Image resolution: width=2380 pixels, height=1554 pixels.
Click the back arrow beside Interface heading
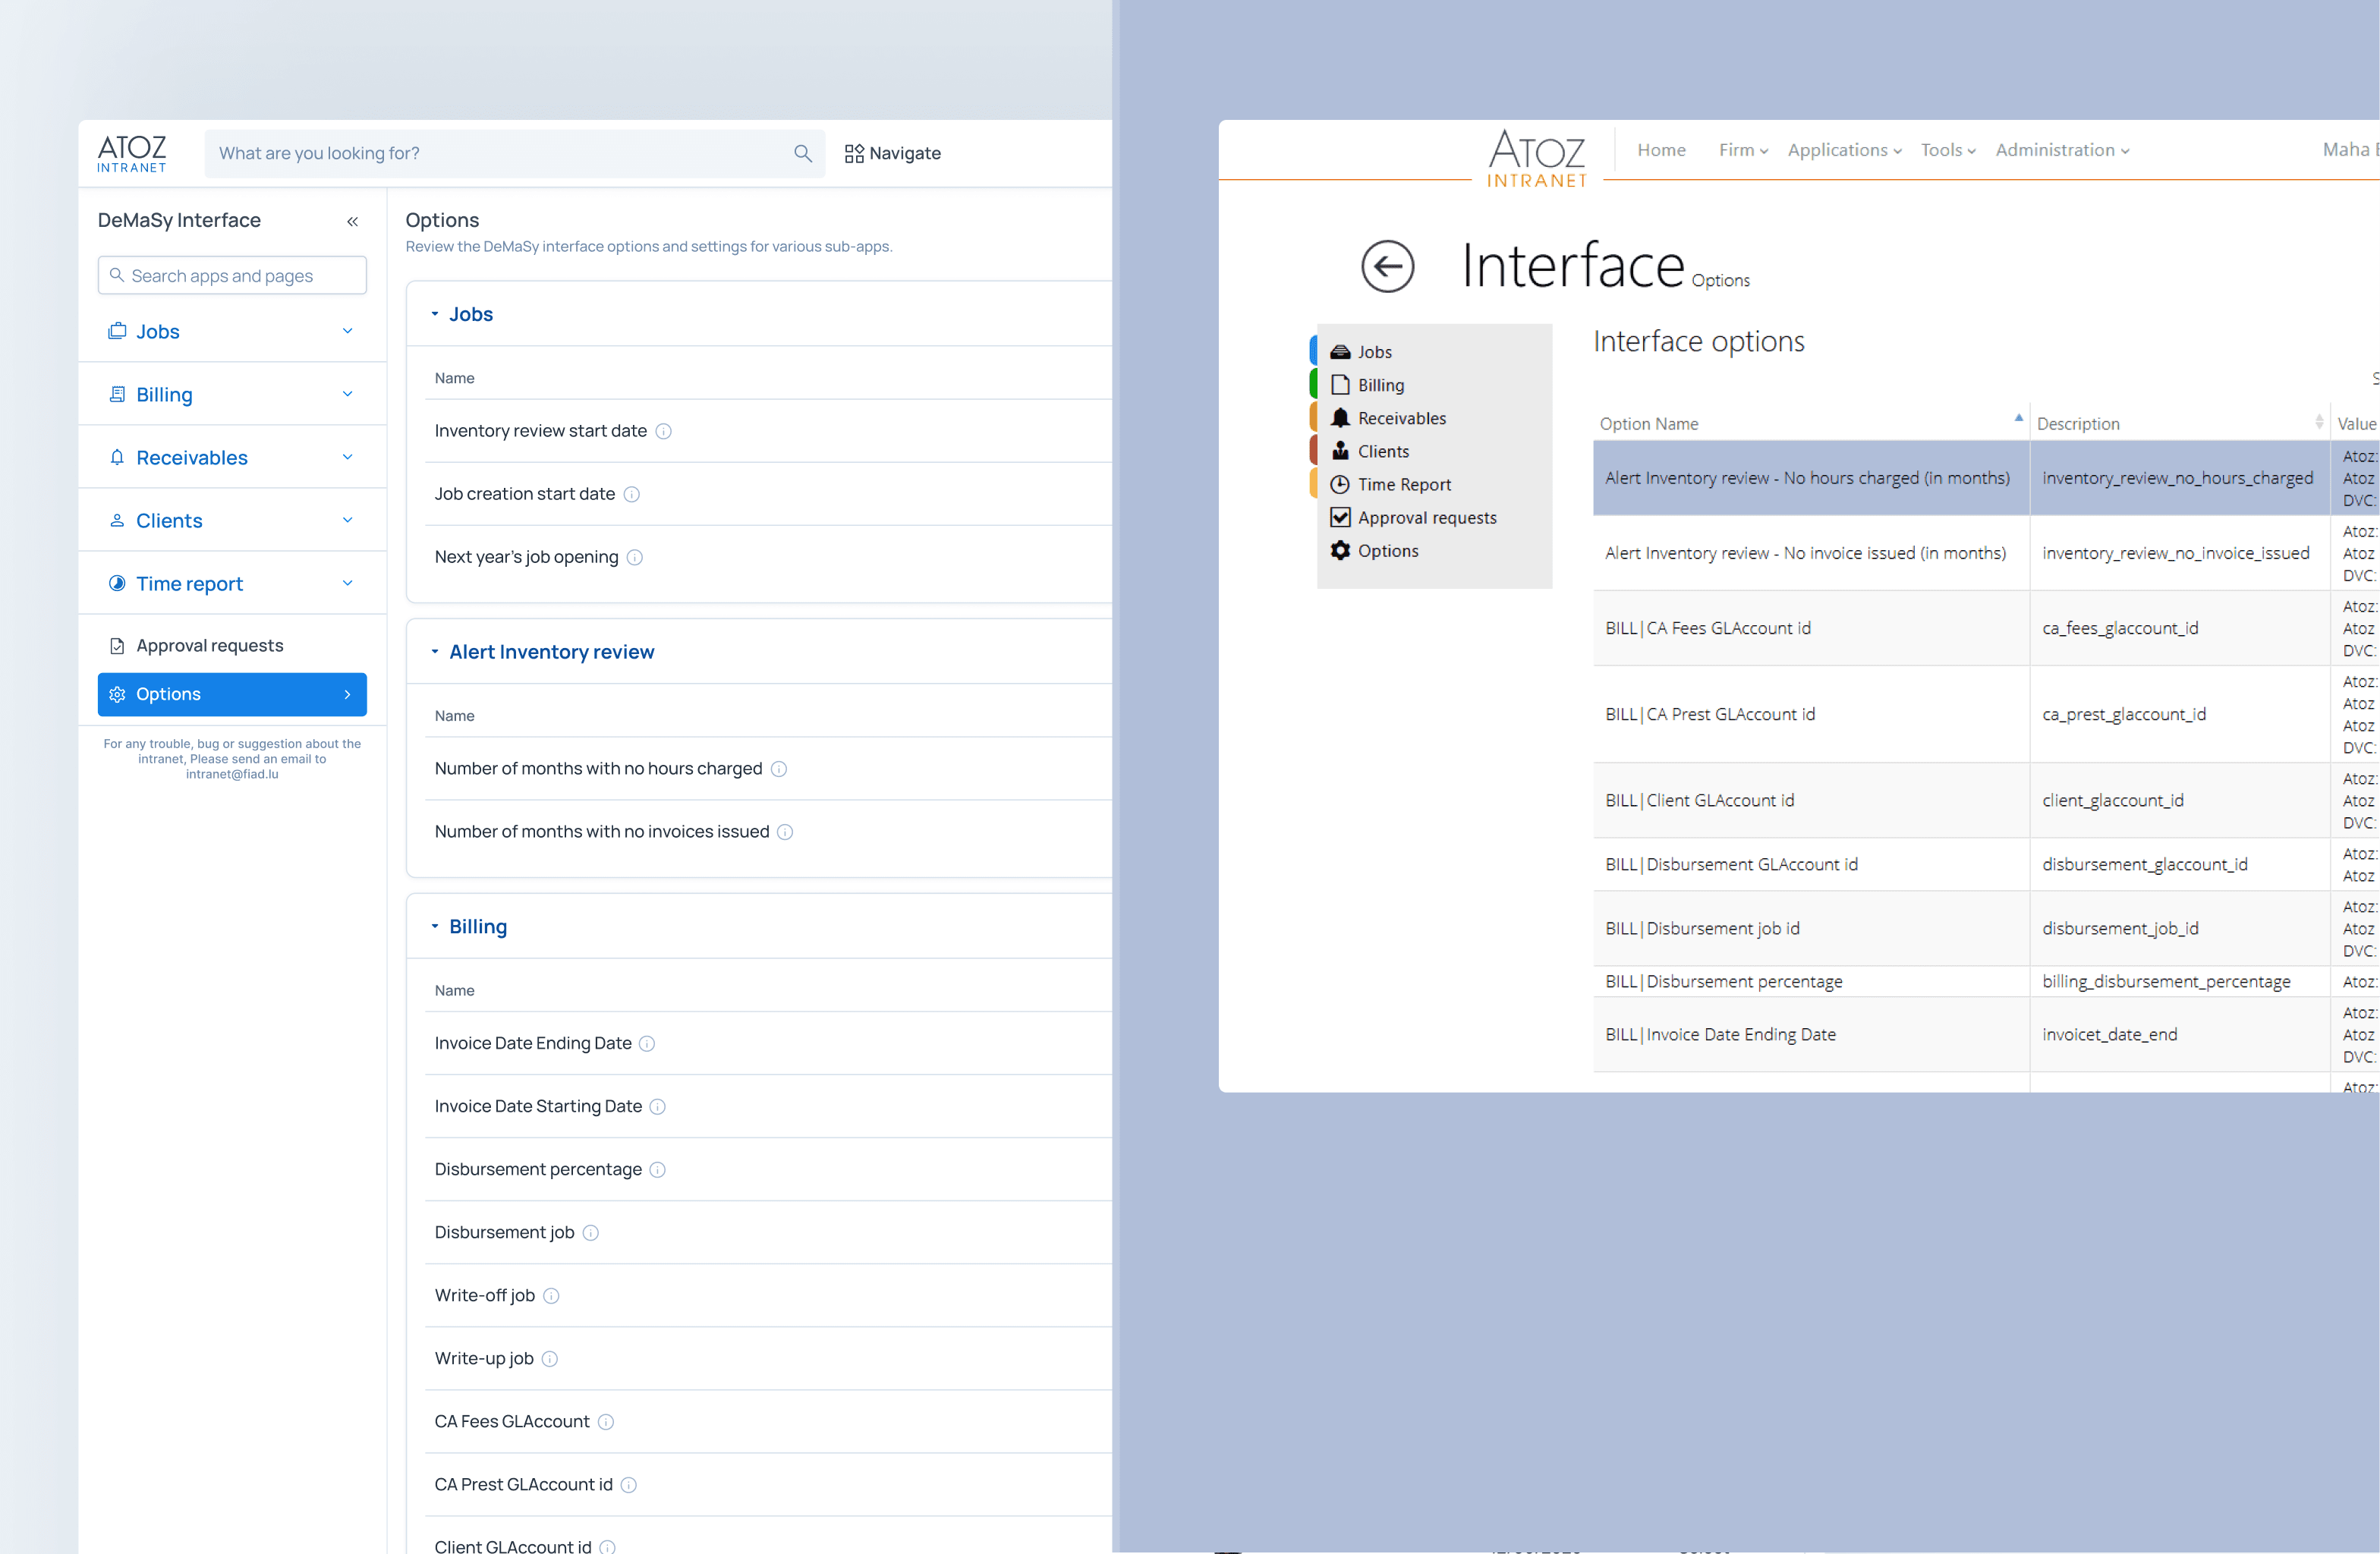point(1387,267)
